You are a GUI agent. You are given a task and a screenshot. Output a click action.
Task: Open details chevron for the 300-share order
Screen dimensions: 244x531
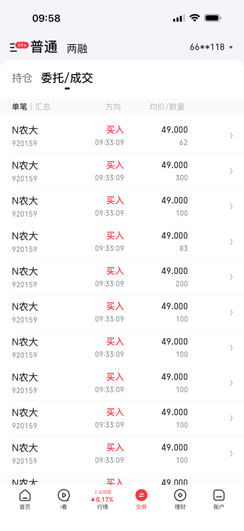click(x=231, y=171)
